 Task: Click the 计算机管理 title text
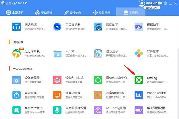(x=73, y=93)
